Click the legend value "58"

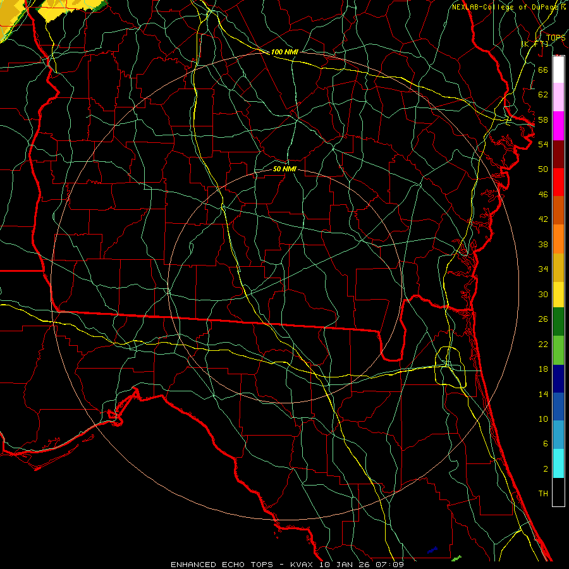tap(543, 119)
